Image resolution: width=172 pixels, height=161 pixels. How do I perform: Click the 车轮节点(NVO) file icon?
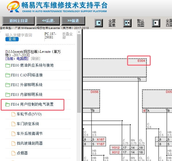13,114
